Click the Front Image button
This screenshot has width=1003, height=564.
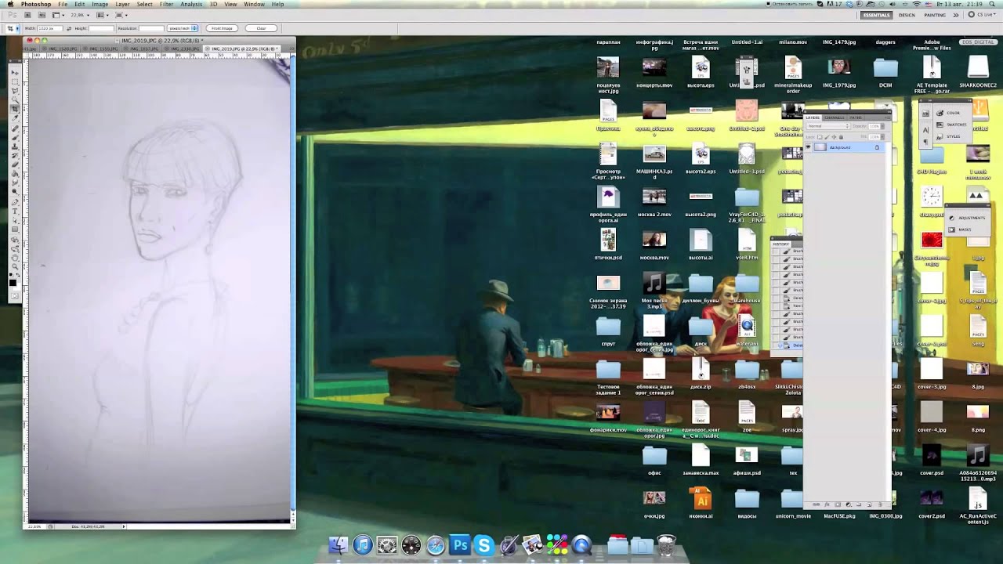[x=222, y=28]
